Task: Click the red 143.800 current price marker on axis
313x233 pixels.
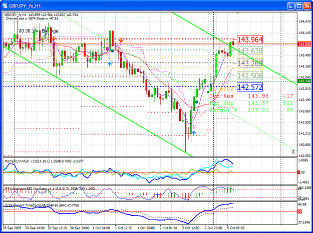Action: (304, 44)
